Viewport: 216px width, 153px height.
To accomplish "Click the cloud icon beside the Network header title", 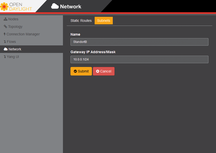I will (x=55, y=6).
